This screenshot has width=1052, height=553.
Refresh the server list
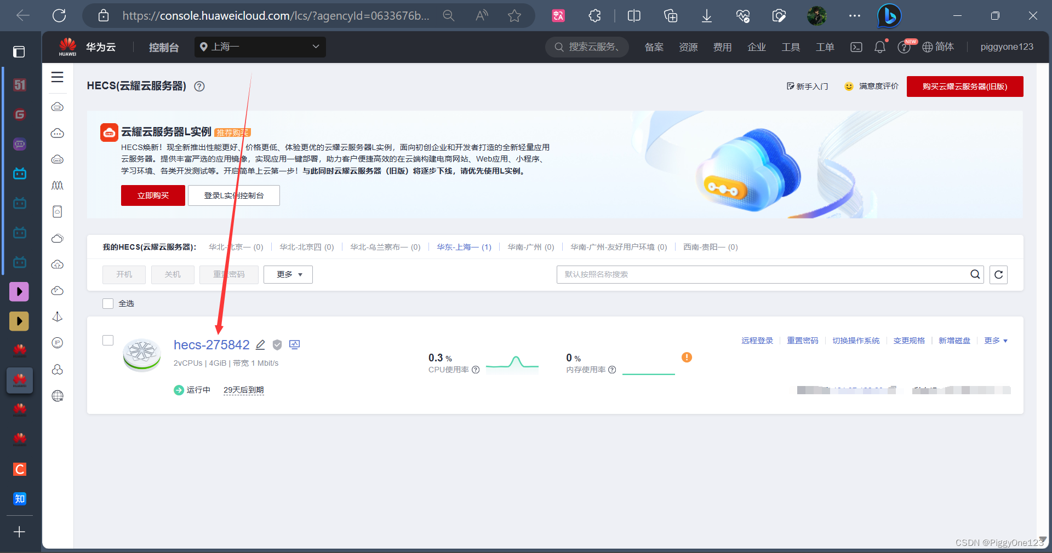coord(999,275)
